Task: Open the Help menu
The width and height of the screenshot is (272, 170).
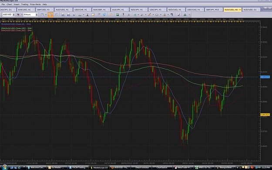Action: click(44, 4)
